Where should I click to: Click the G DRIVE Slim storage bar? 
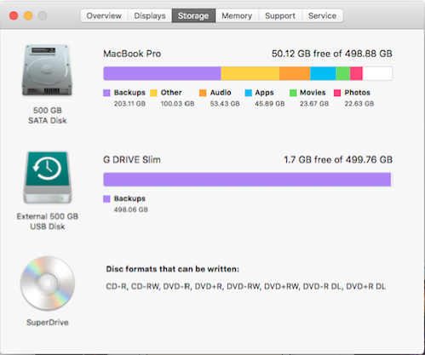(248, 180)
